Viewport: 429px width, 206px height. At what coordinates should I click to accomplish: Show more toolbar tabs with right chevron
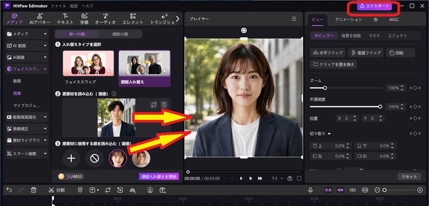click(x=177, y=19)
